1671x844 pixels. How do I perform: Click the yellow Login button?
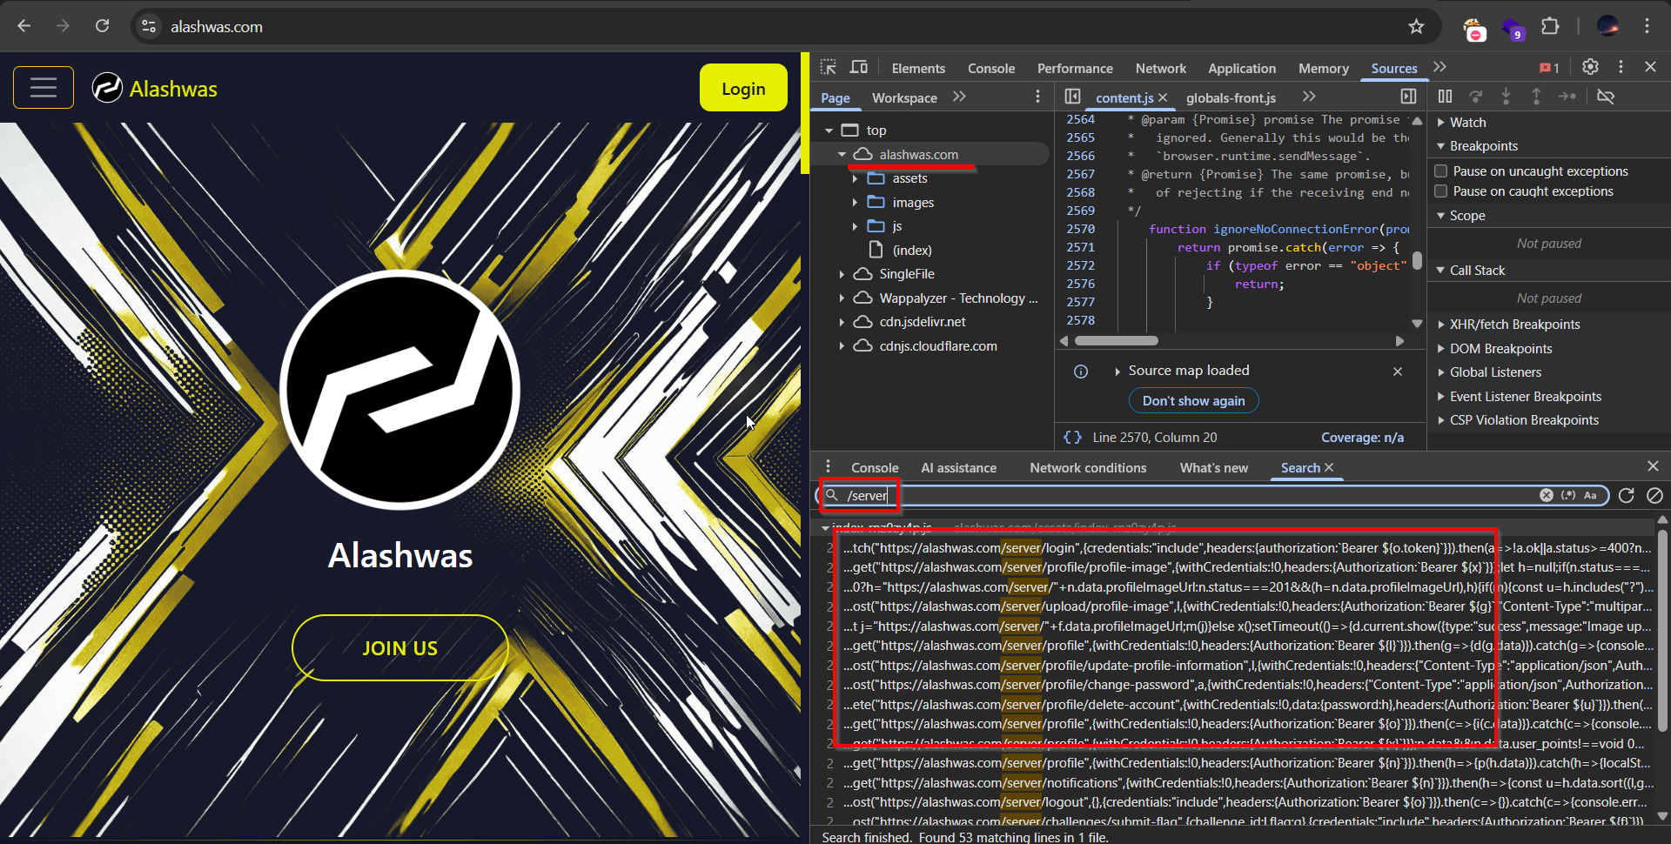(743, 89)
